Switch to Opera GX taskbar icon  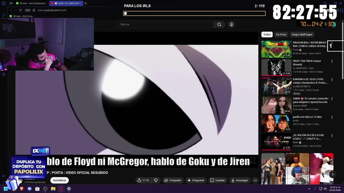tap(61, 189)
